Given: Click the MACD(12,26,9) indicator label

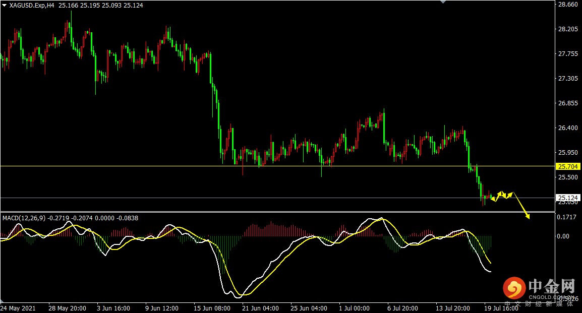Looking at the screenshot, I should 24,218.
